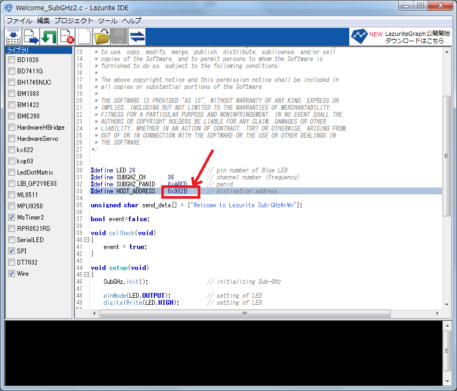Viewport: 457px width, 391px height.
Task: Tick the kxg03 library checkbox
Action: (11, 161)
